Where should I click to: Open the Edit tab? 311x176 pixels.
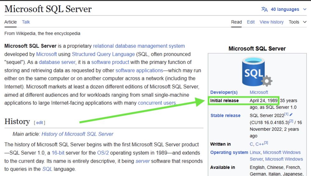pos(251,22)
